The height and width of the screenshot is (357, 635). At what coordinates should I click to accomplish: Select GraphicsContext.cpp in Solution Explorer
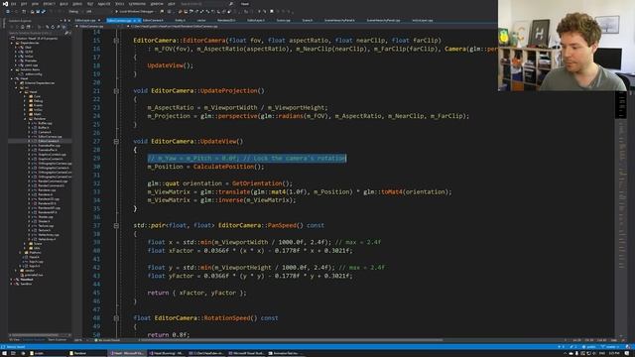[52, 155]
